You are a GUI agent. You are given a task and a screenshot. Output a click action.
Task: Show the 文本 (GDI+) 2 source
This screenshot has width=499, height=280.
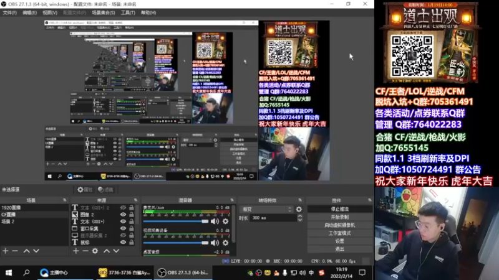(x=123, y=208)
